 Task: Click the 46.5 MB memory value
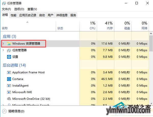tap(107, 79)
